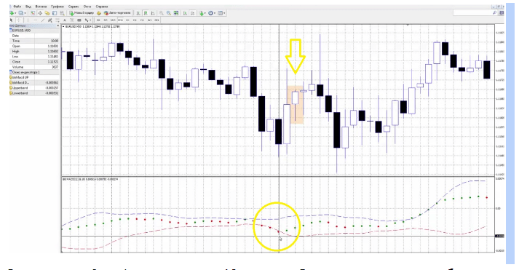Expand the Profiles dropdown arrow
The width and height of the screenshot is (527, 270).
point(25,13)
